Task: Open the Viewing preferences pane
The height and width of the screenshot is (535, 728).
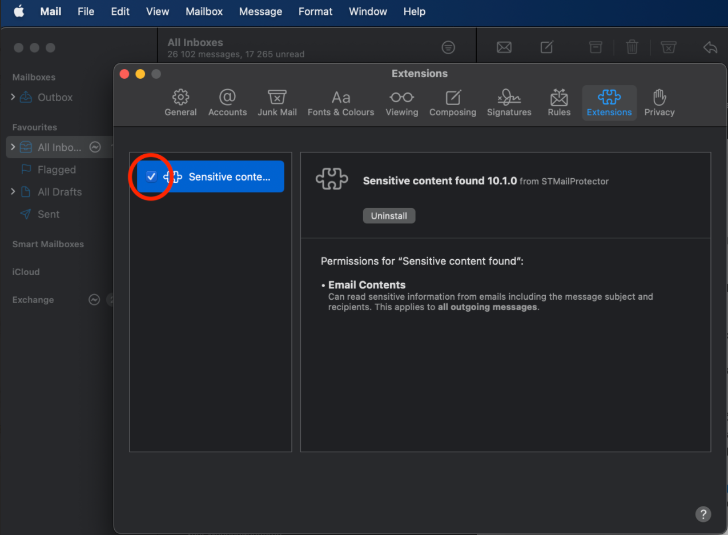Action: [x=401, y=103]
